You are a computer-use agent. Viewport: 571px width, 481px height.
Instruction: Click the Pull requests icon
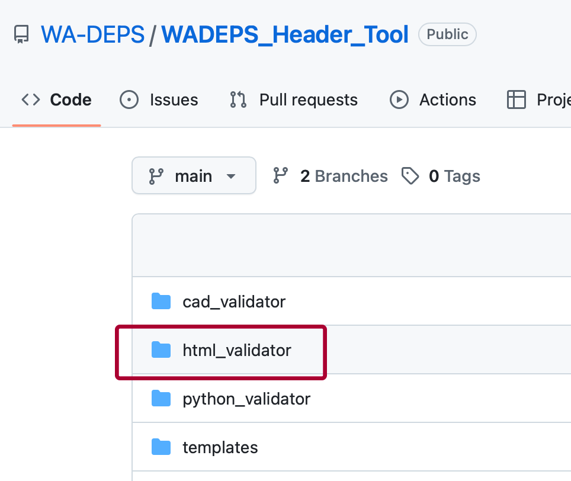(238, 100)
